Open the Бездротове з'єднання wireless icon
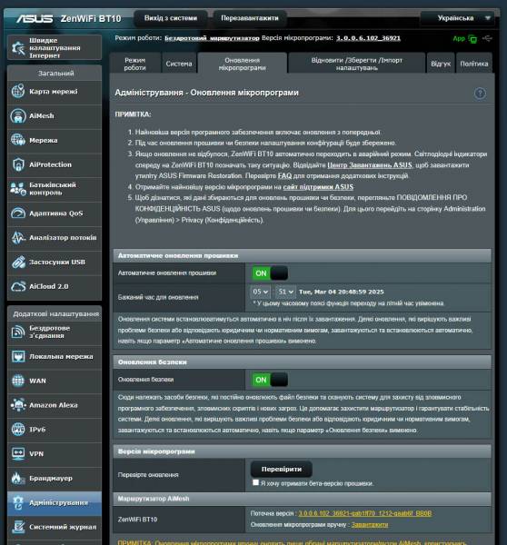Viewport: 507px width, 545px height. 18,332
